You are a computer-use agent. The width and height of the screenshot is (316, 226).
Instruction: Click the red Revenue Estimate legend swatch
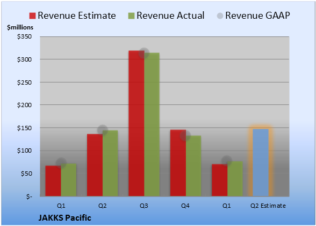tap(32, 16)
